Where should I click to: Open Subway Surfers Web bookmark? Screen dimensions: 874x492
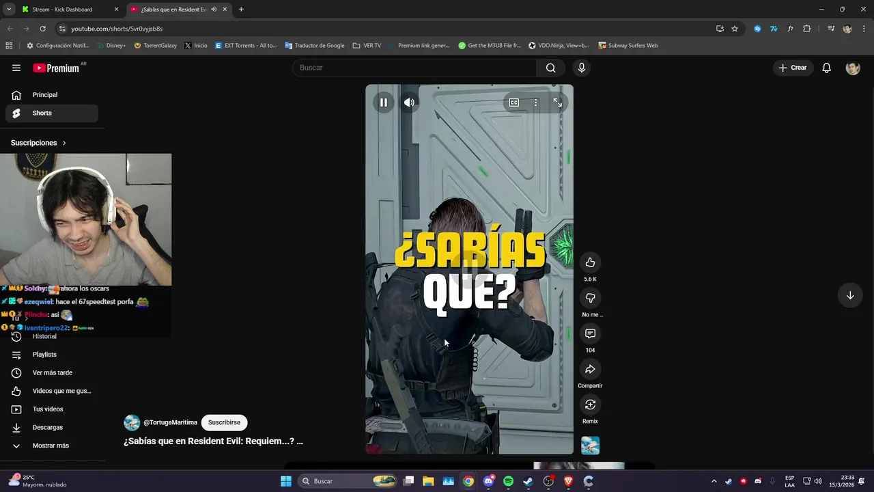[x=628, y=46]
